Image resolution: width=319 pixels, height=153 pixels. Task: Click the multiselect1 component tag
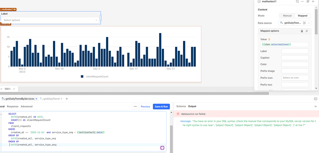8,9
